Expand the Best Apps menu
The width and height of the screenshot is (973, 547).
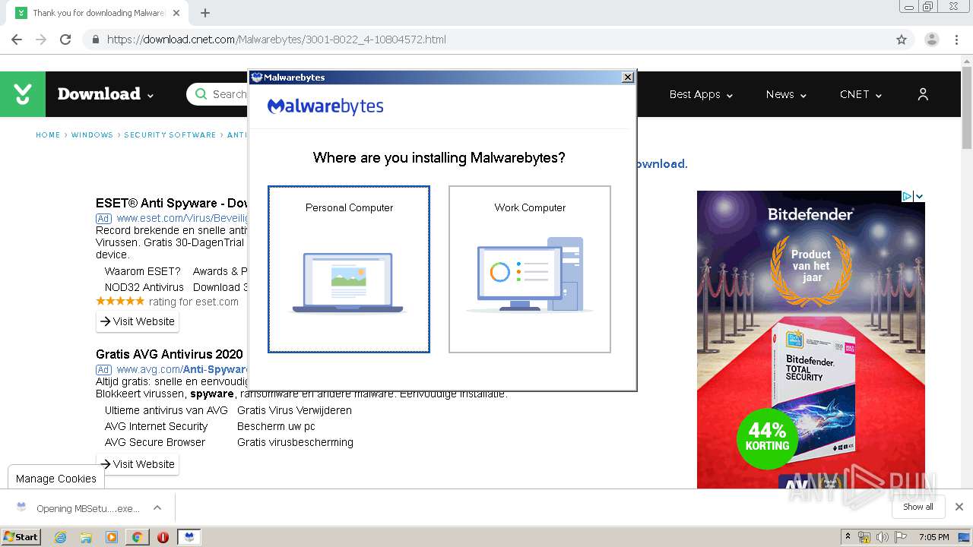click(x=701, y=94)
